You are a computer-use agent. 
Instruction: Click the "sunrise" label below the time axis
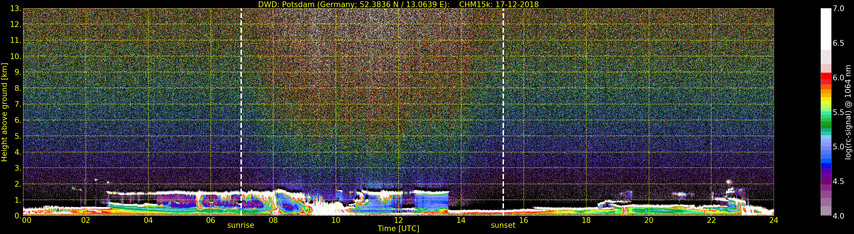[x=241, y=225]
